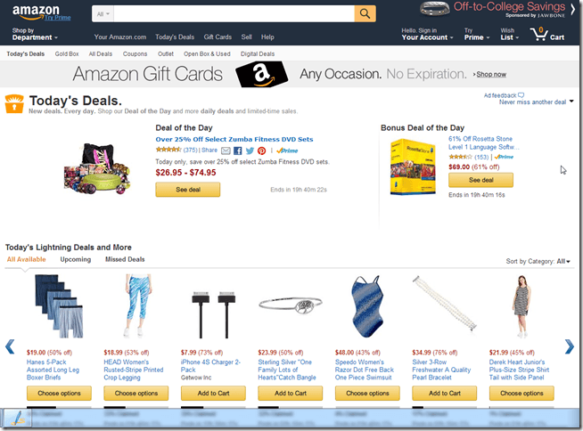Expand the Sort by Category All dropdown

(562, 261)
